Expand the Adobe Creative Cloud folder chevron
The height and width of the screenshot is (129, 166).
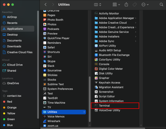pyautogui.click(x=136, y=23)
